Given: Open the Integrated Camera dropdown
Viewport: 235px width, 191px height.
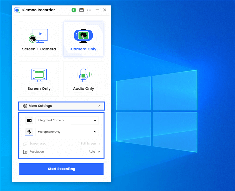Looking at the screenshot, I should click(67, 120).
